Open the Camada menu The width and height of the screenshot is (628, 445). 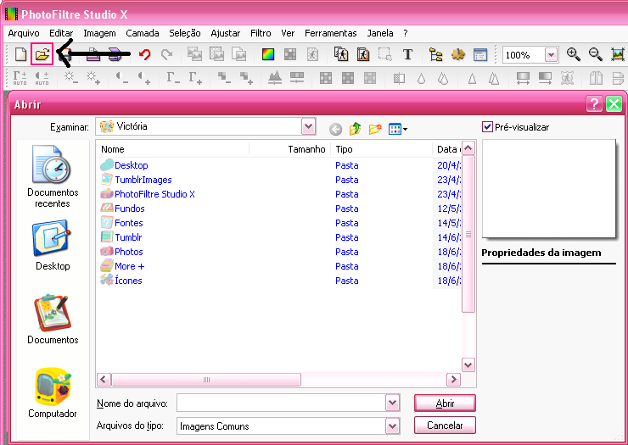point(143,33)
